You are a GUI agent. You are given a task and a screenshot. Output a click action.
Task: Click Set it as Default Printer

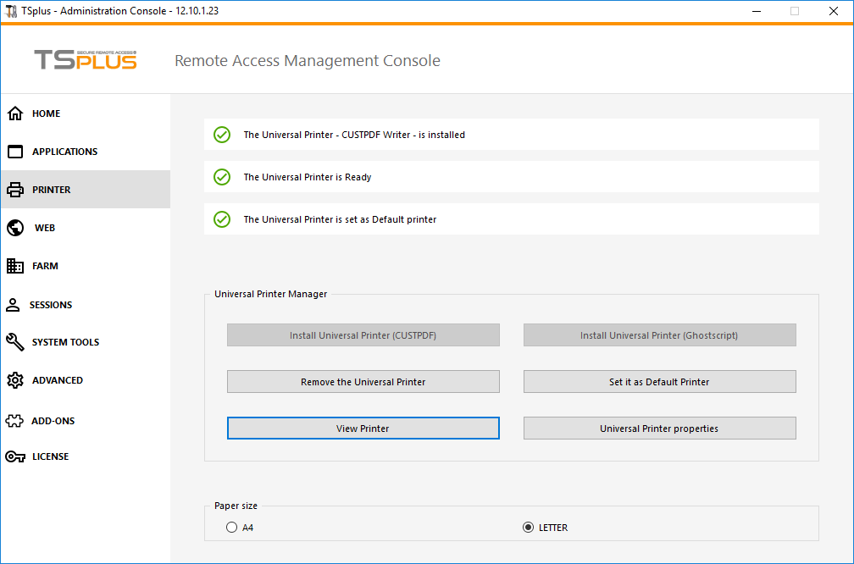tap(659, 382)
